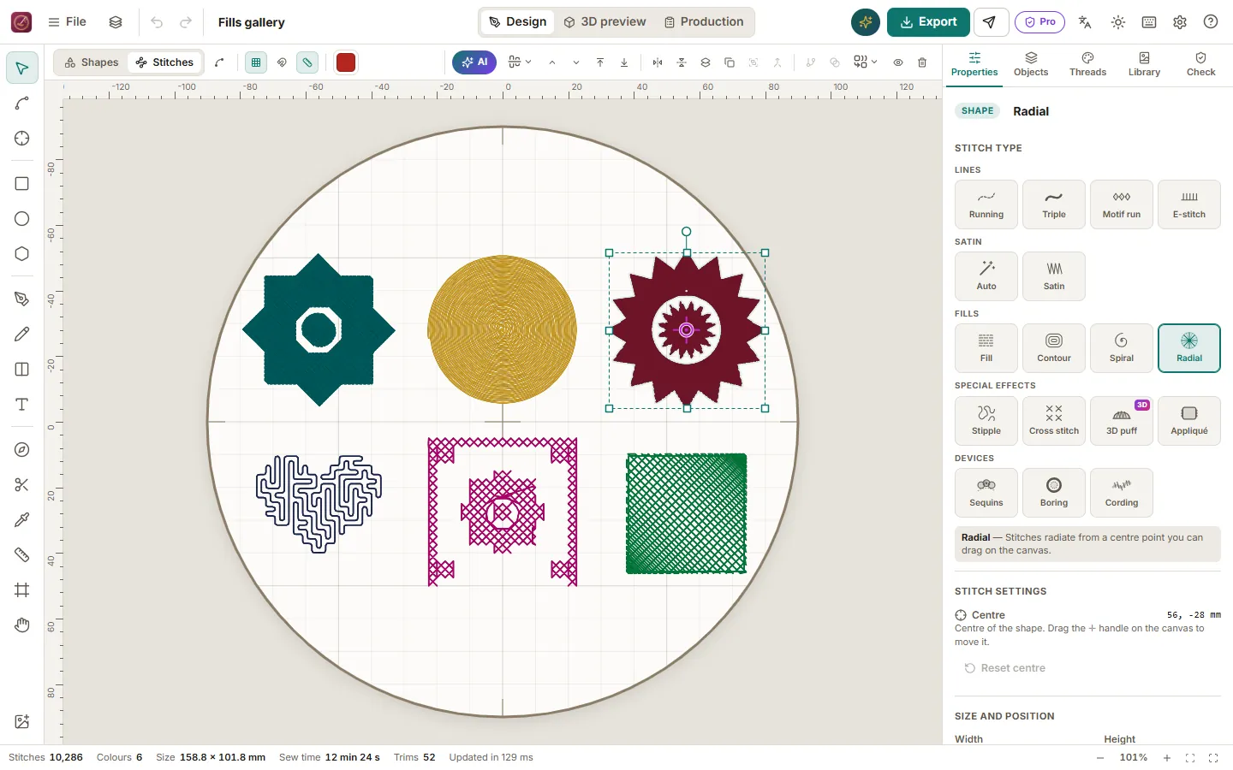Select the text tool
The image size is (1233, 770).
22,405
